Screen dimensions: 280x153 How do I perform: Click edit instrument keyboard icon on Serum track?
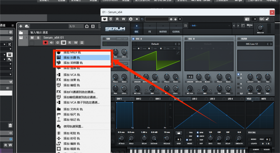pos(63,42)
